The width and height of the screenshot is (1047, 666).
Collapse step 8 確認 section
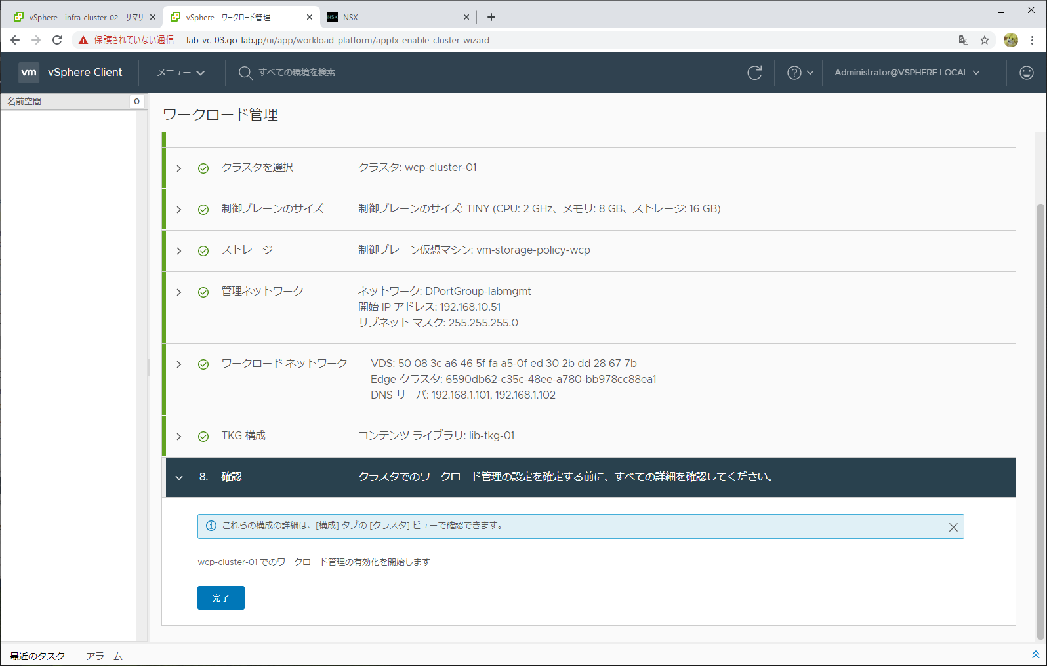coord(179,477)
